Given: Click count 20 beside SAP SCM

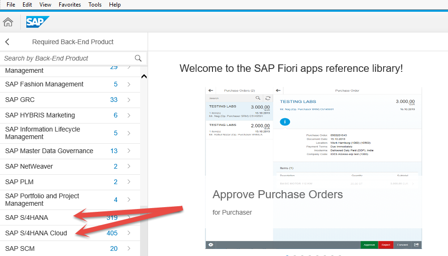Looking at the screenshot, I should (114, 248).
